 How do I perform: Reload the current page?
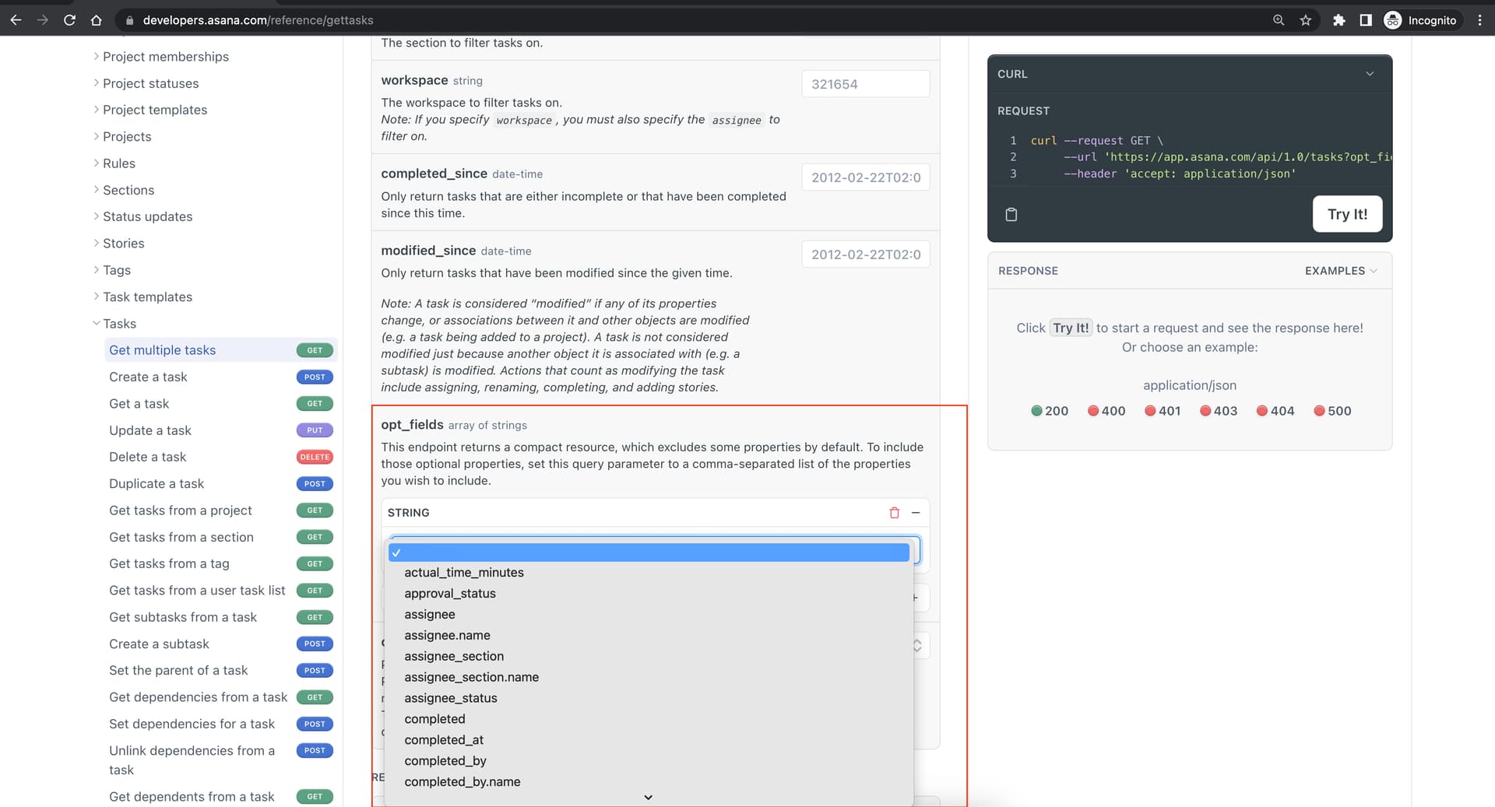click(x=69, y=20)
